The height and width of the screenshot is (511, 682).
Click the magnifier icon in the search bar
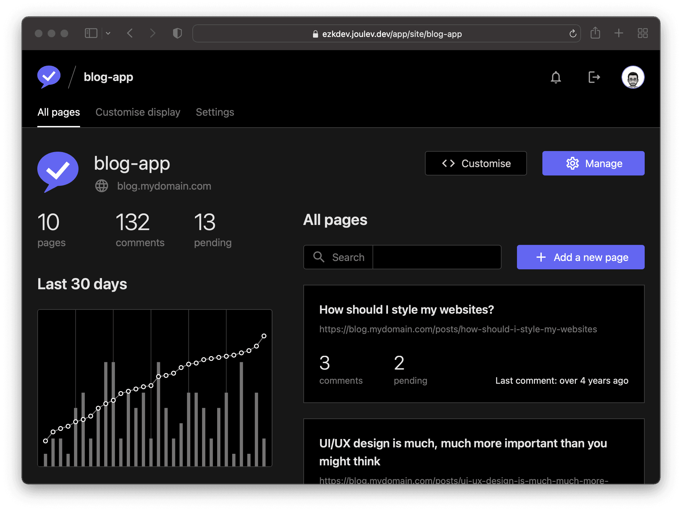coord(318,257)
